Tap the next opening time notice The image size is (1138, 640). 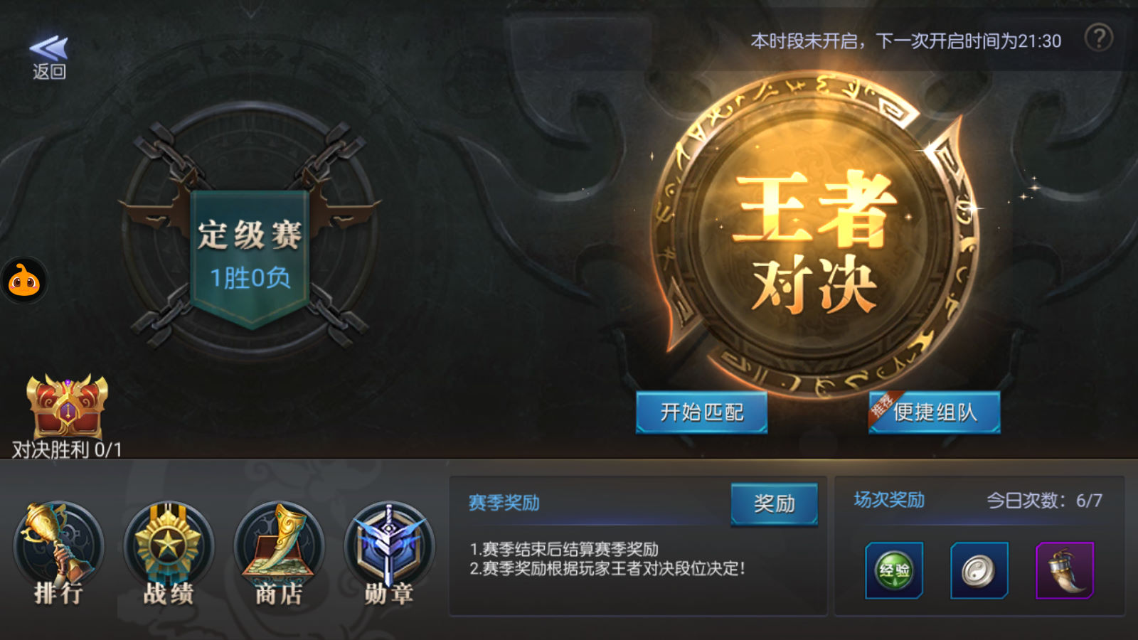[906, 41]
